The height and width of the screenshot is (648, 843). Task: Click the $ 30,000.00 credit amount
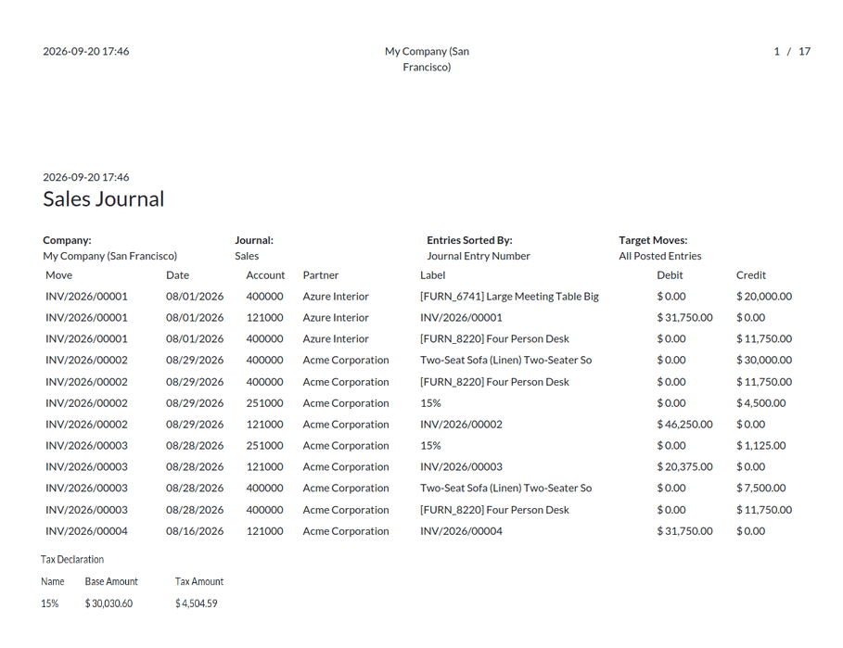(764, 360)
